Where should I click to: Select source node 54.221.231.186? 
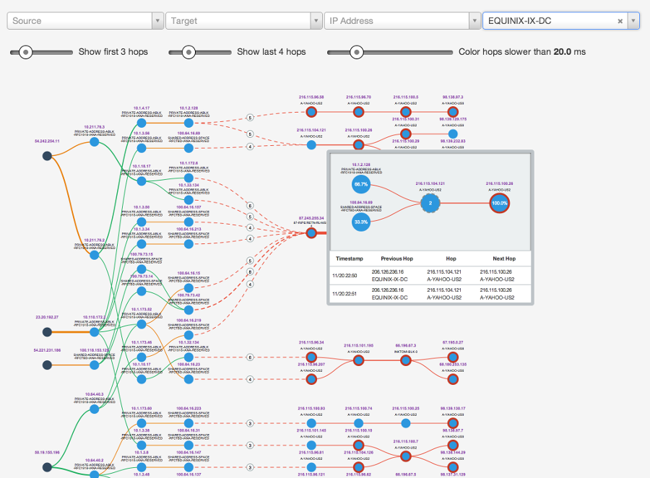click(47, 365)
